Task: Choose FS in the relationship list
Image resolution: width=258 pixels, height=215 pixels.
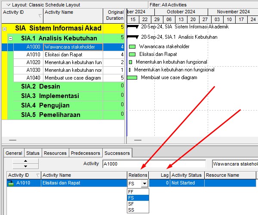Action: click(138, 198)
